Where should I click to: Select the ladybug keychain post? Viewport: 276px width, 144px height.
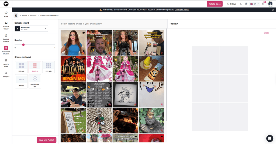pos(99,121)
